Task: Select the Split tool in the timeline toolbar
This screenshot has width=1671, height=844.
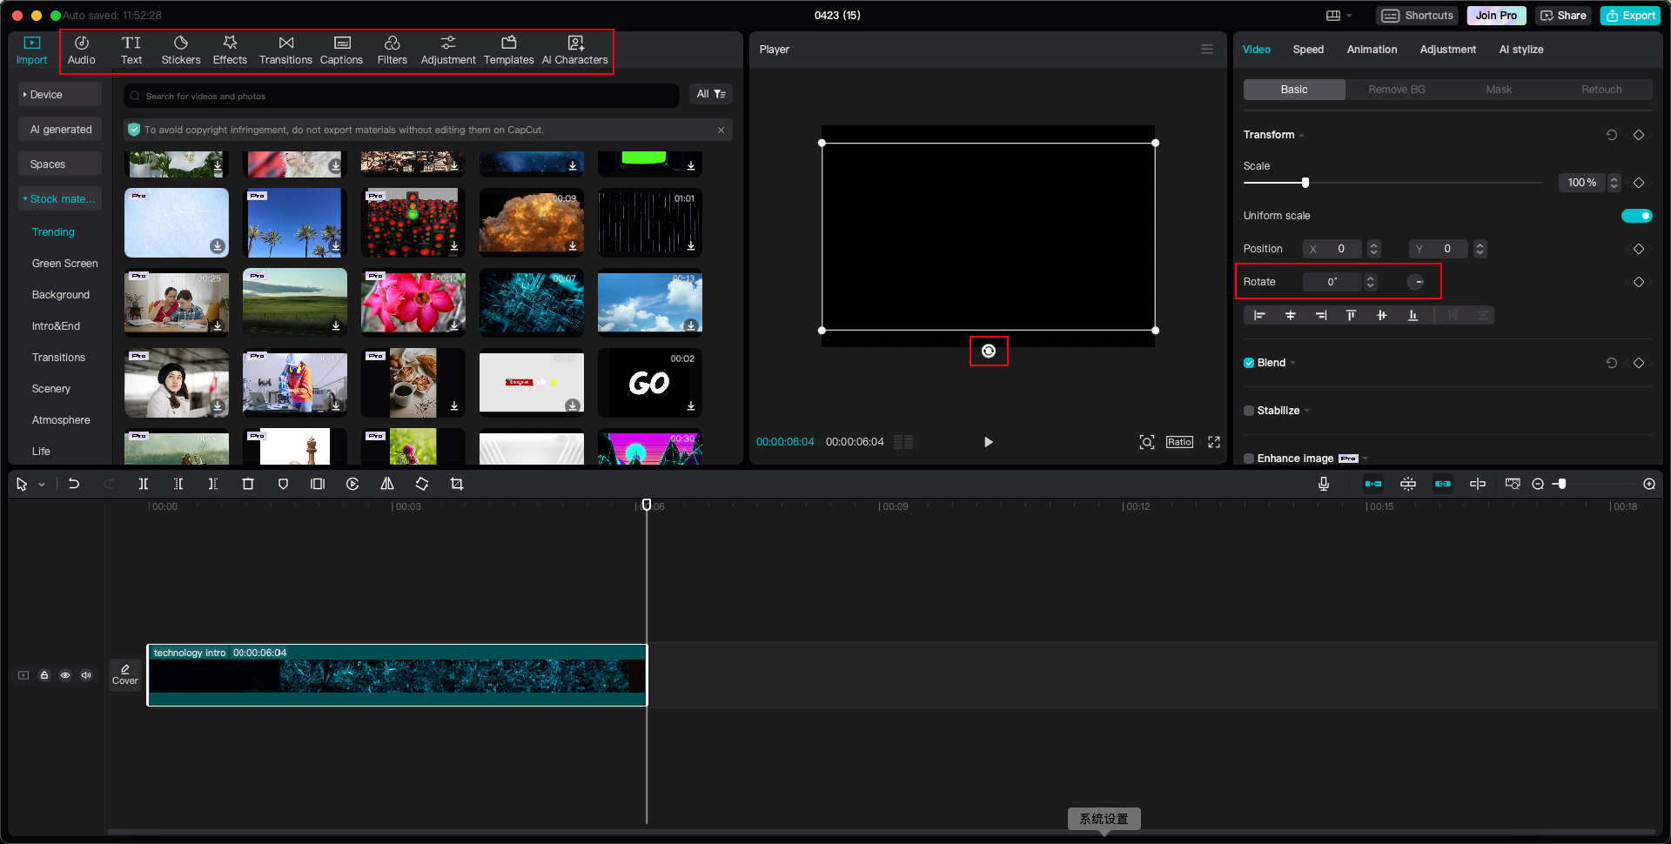Action: [x=144, y=484]
